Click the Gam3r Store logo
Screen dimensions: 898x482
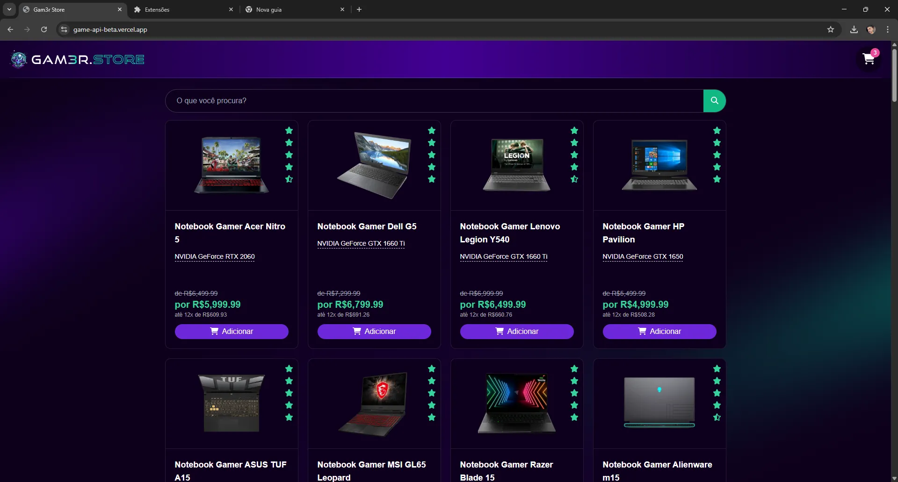tap(78, 59)
